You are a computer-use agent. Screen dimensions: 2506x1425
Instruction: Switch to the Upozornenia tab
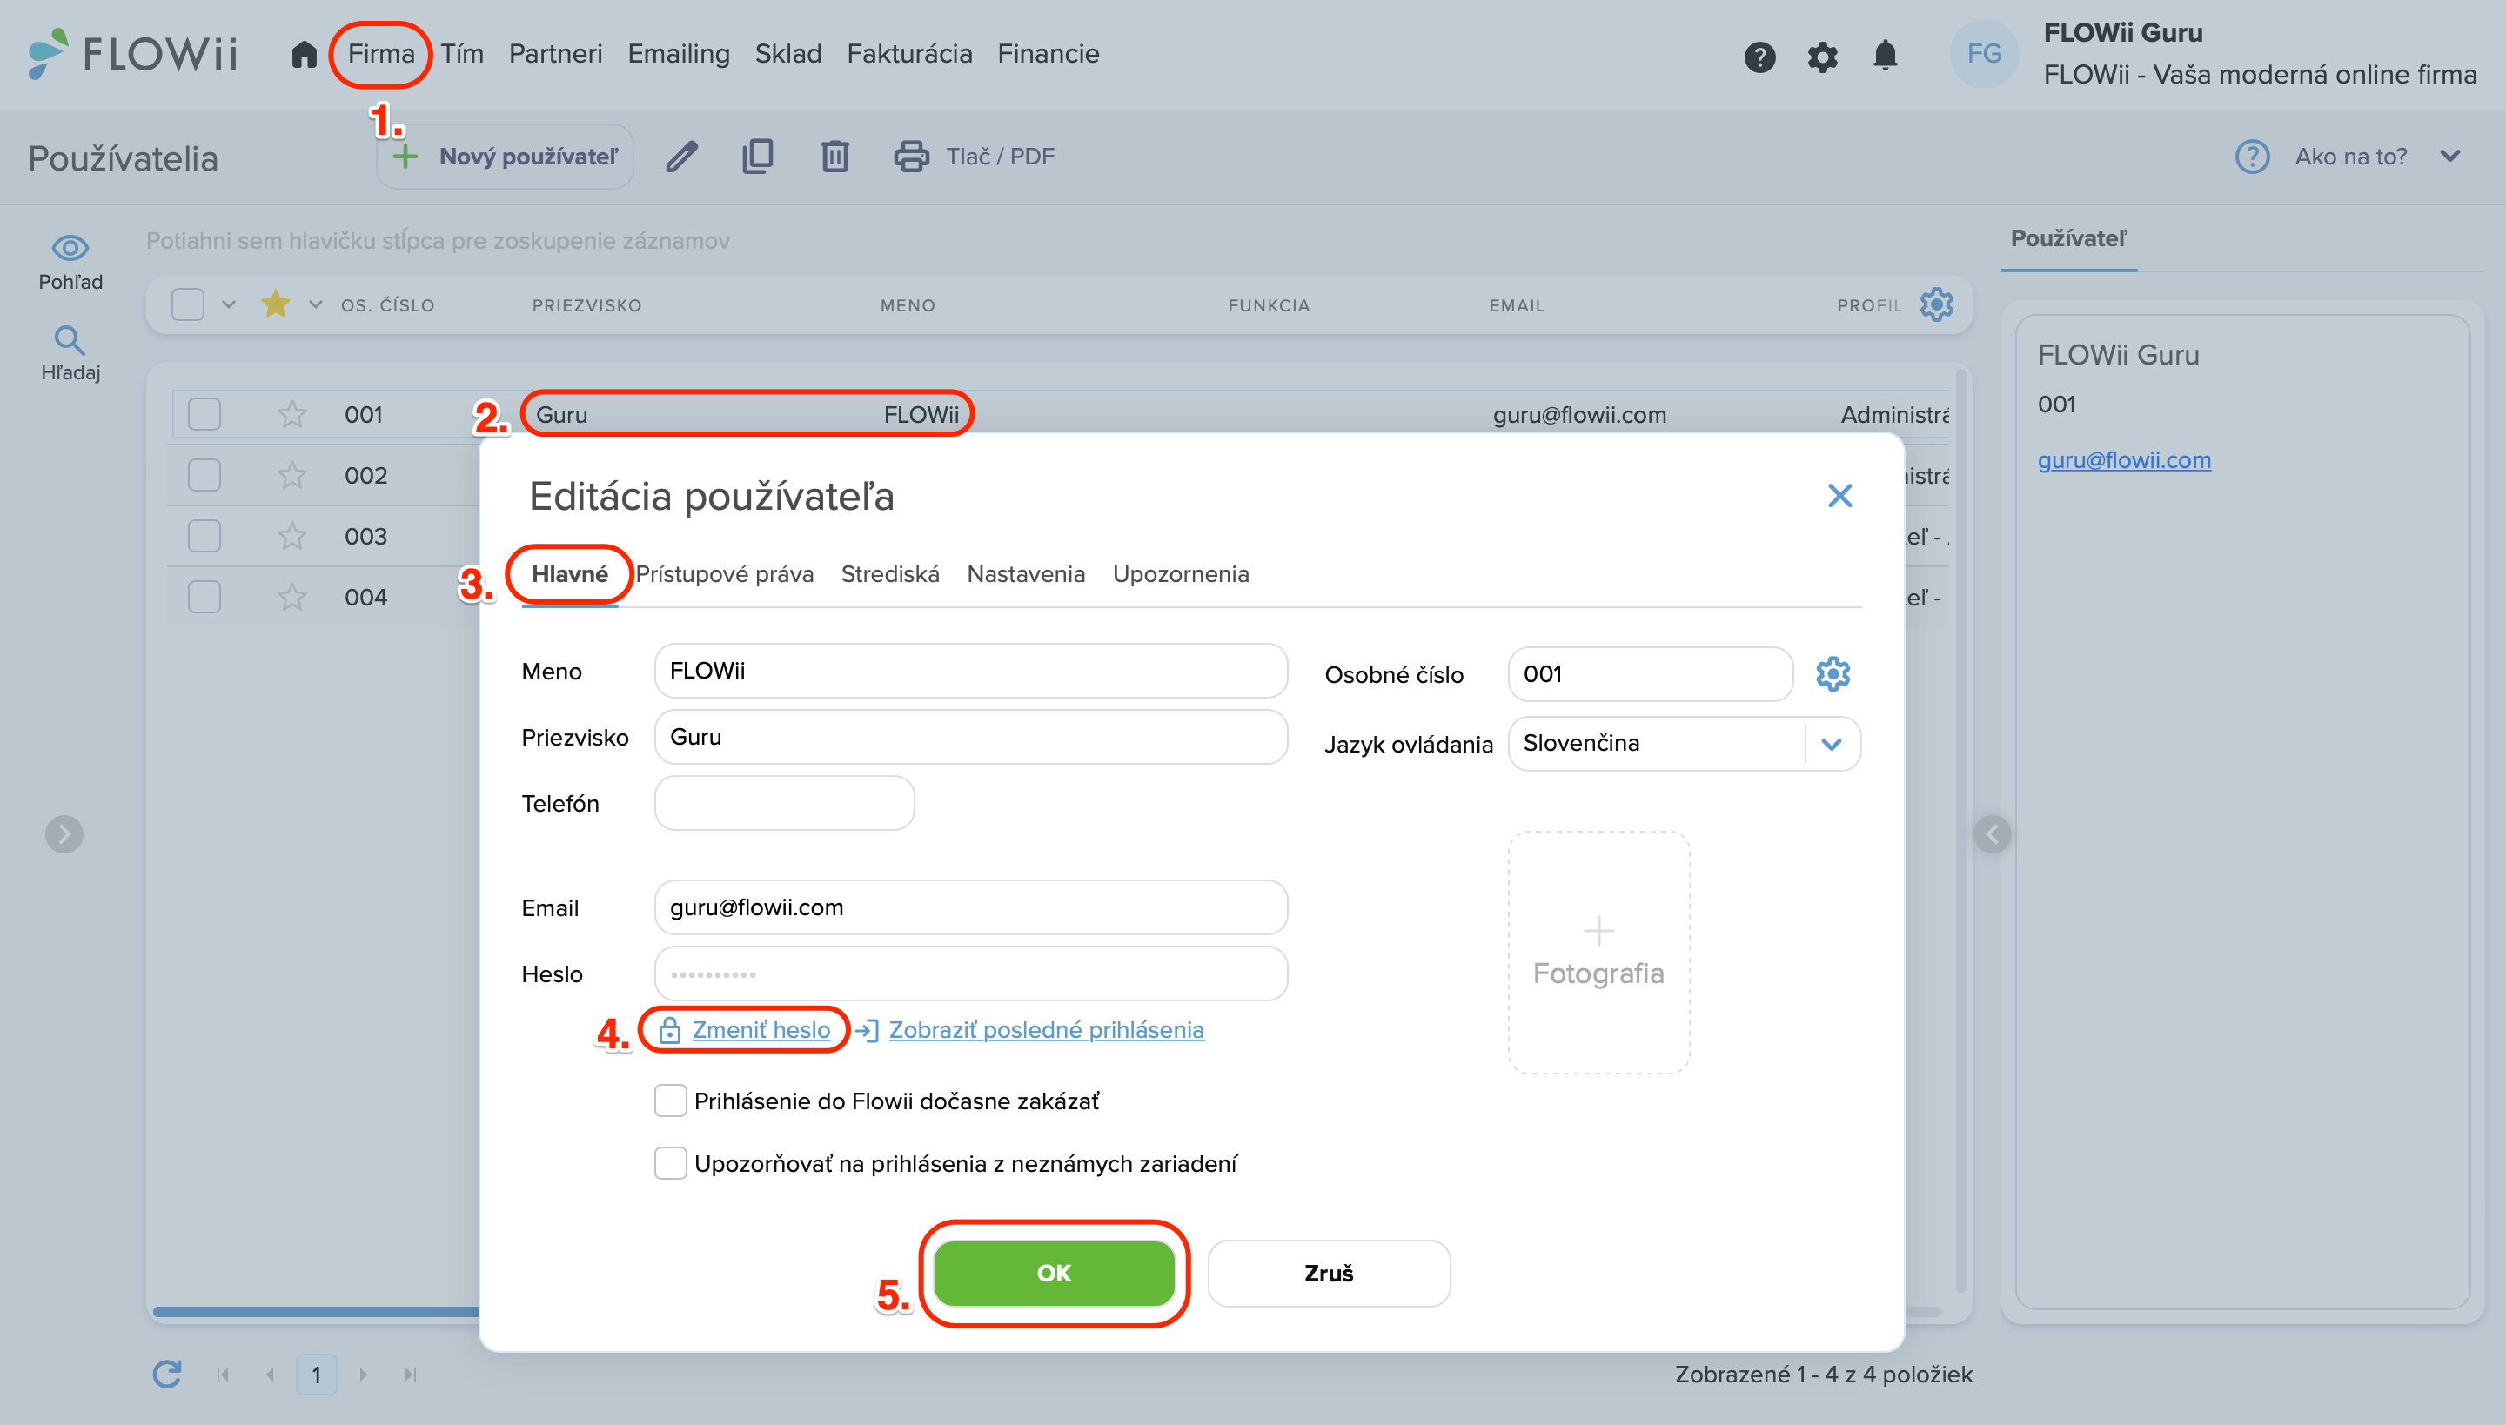1181,573
